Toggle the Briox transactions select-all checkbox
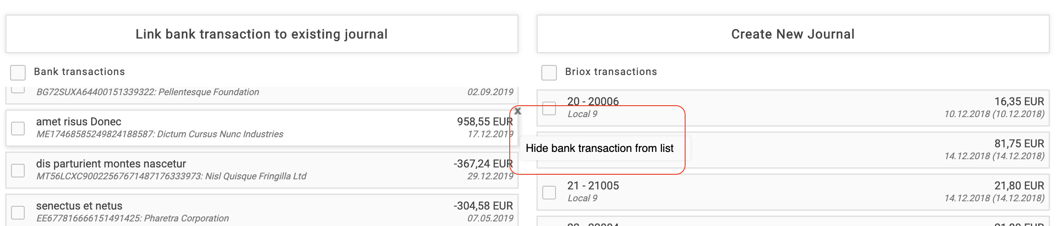The width and height of the screenshot is (1057, 226). 549,72
